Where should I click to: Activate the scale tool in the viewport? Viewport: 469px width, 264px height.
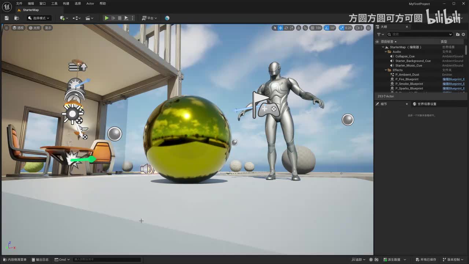(x=292, y=28)
